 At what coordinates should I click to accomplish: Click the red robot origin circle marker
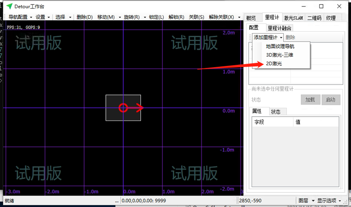tap(123, 108)
